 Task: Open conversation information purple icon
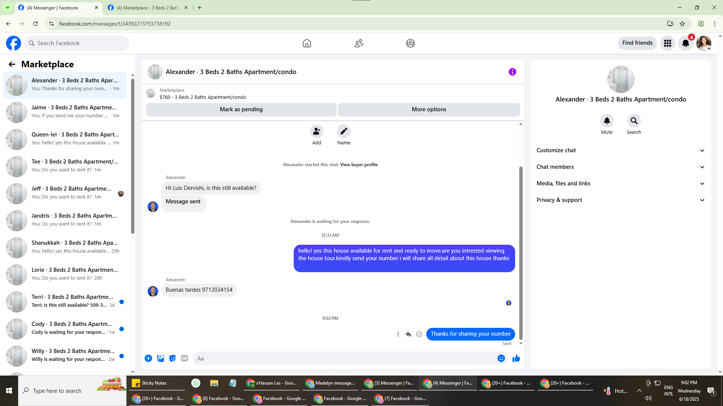(513, 72)
